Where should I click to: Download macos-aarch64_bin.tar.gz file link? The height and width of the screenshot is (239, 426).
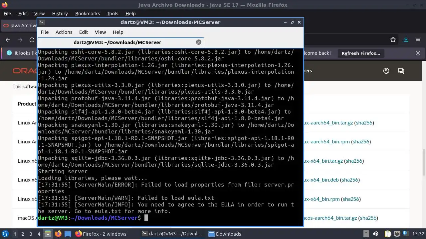pos(330,218)
